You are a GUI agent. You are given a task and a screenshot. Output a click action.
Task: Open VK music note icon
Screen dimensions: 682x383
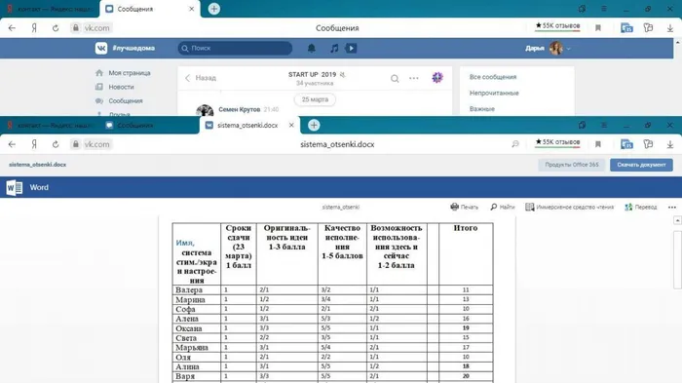click(x=334, y=48)
